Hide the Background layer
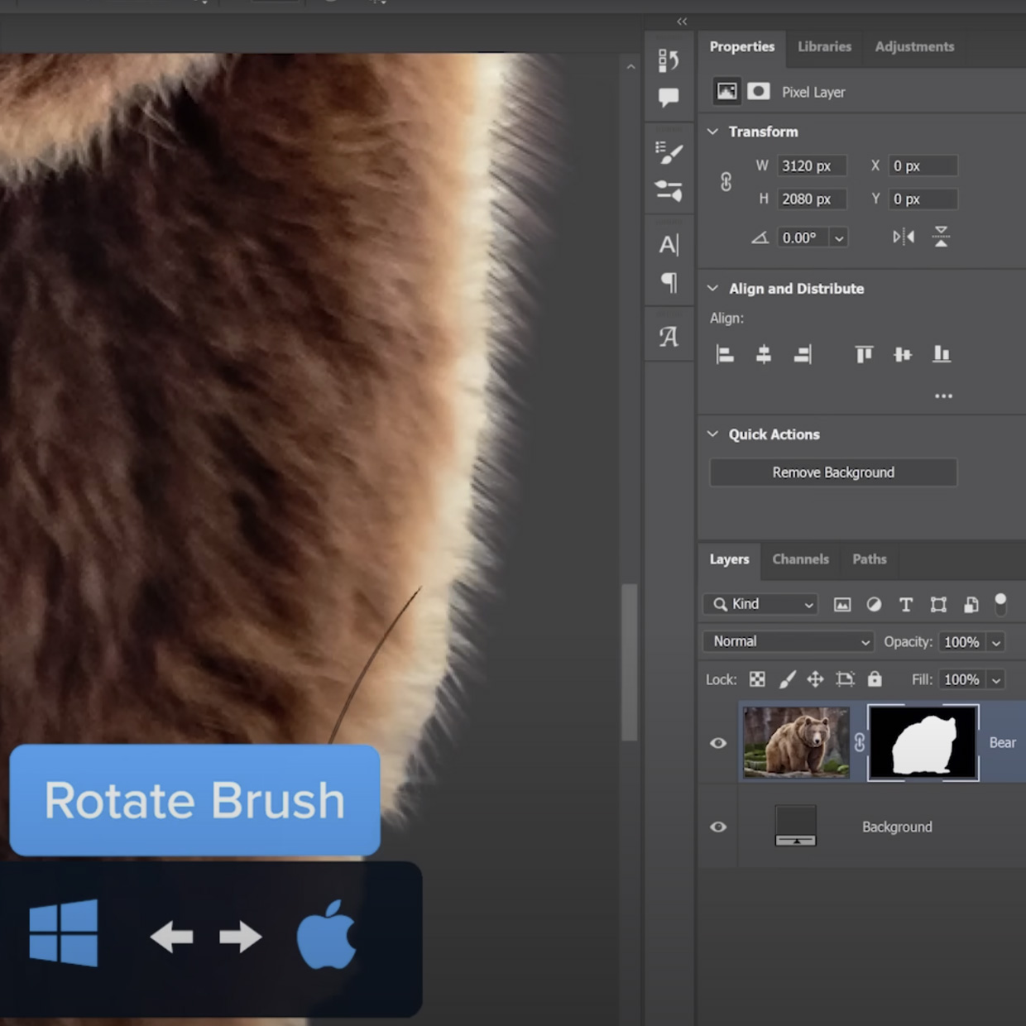Screen dimensions: 1026x1026 (717, 827)
